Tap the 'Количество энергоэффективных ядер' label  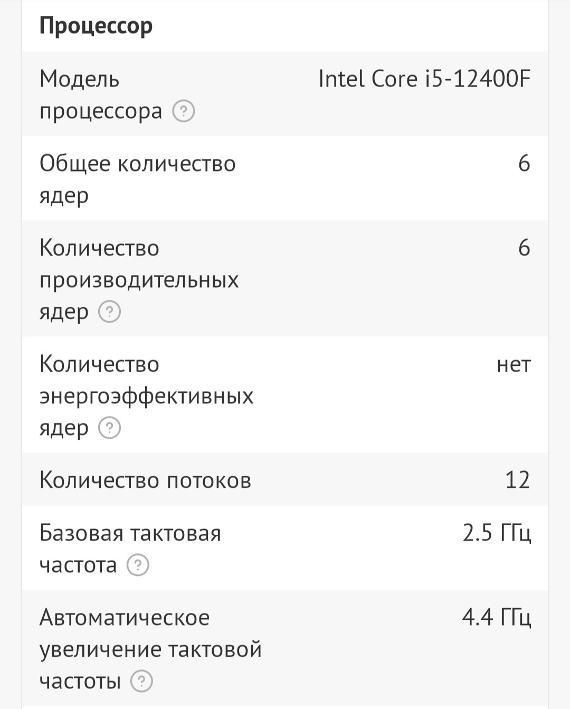tap(146, 395)
